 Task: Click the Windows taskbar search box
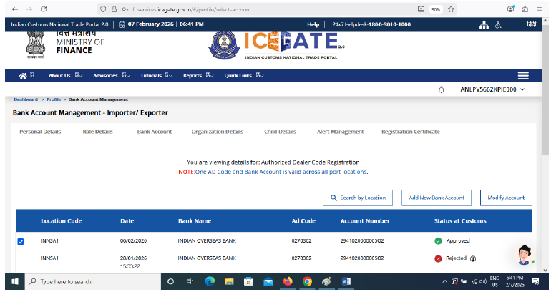[x=93, y=282]
